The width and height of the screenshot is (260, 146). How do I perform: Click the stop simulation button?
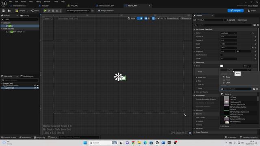[x=53, y=11]
